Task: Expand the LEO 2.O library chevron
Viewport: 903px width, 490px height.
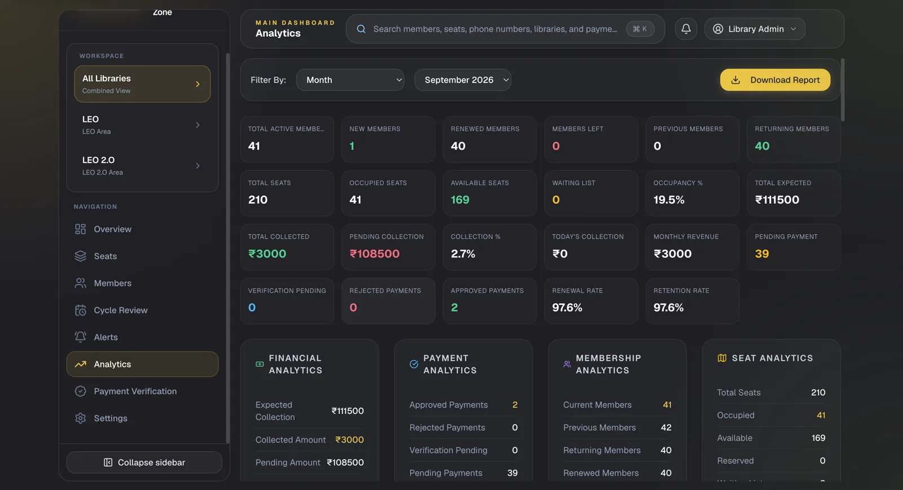Action: point(198,165)
